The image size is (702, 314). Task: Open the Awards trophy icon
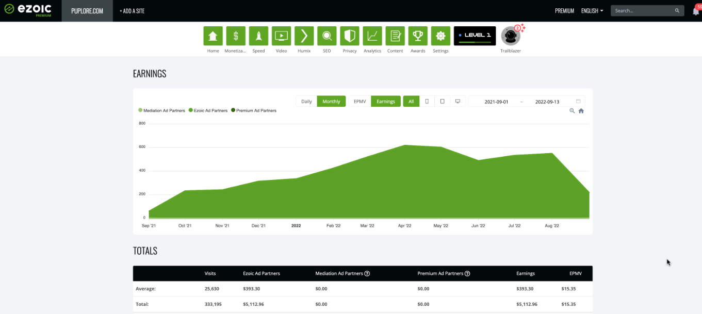(x=418, y=36)
